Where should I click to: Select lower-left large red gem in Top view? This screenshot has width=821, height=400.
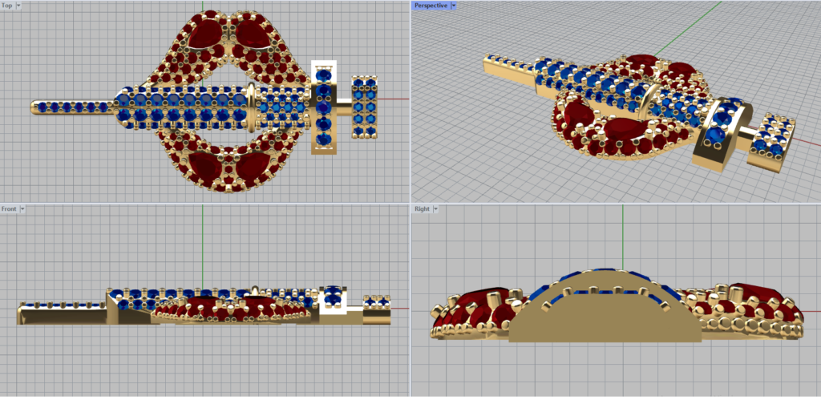[201, 166]
